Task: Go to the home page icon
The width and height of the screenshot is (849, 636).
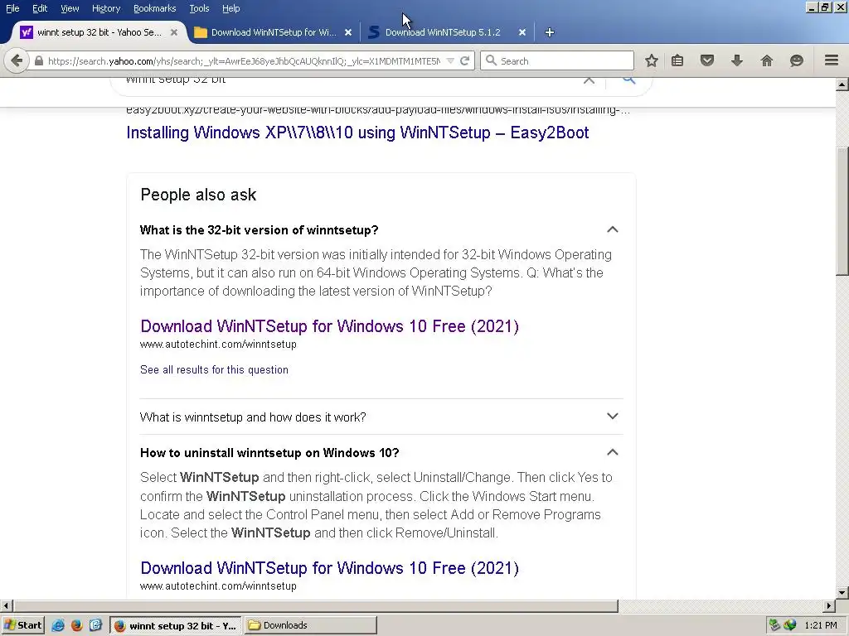Action: pos(767,60)
